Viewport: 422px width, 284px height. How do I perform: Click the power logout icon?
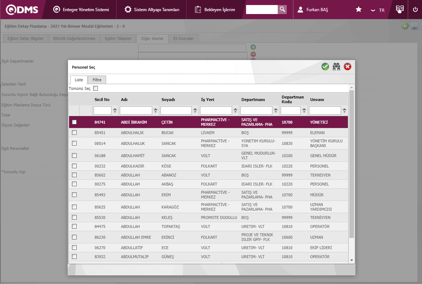pyautogui.click(x=415, y=10)
